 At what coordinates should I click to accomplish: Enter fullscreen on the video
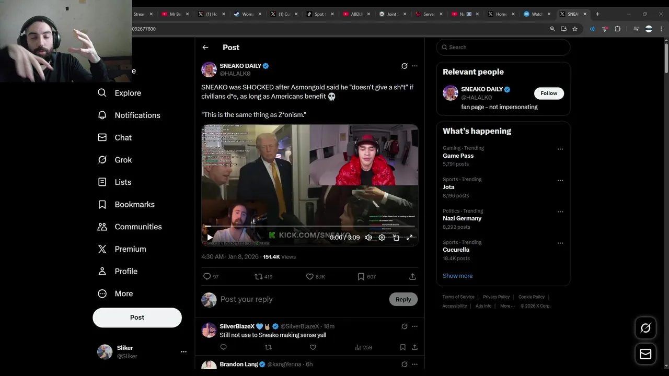pos(410,238)
